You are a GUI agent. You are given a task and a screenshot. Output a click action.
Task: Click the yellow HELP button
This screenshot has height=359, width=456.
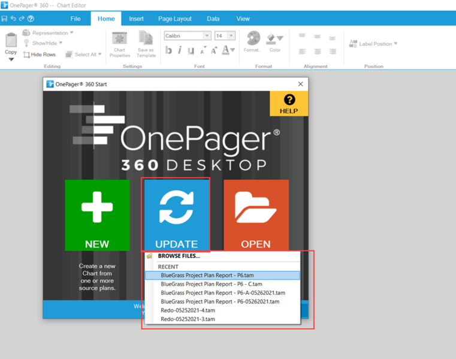(x=289, y=104)
